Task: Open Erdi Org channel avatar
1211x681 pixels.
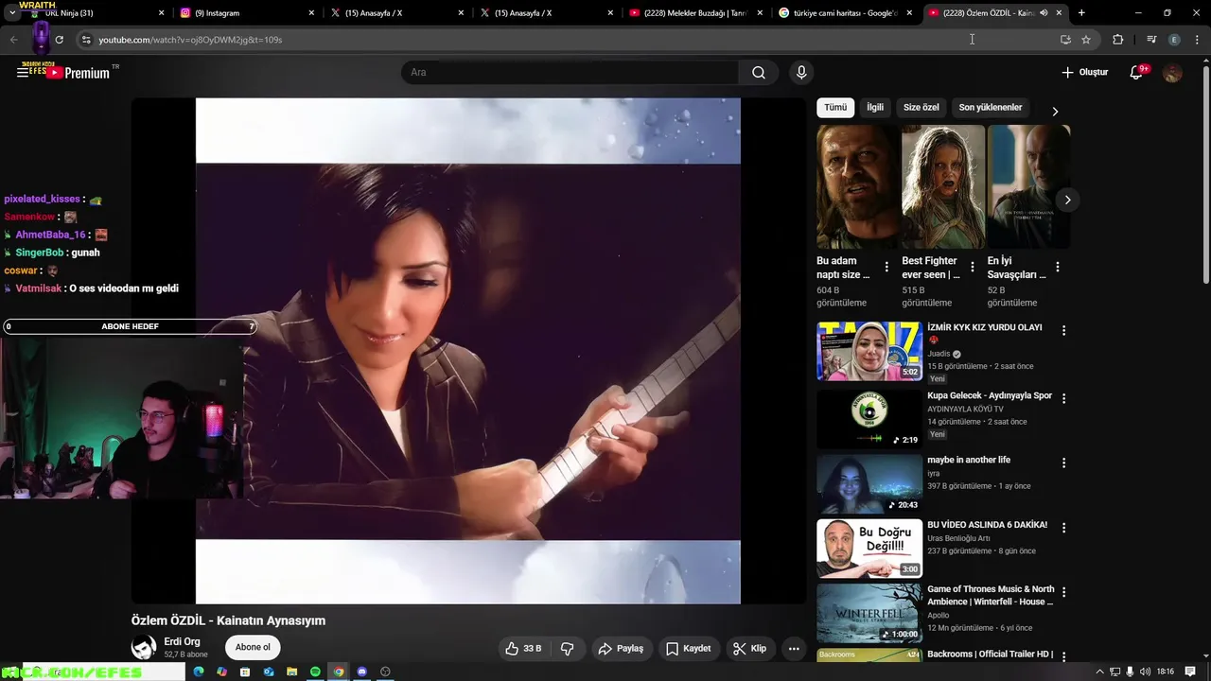Action: (144, 648)
